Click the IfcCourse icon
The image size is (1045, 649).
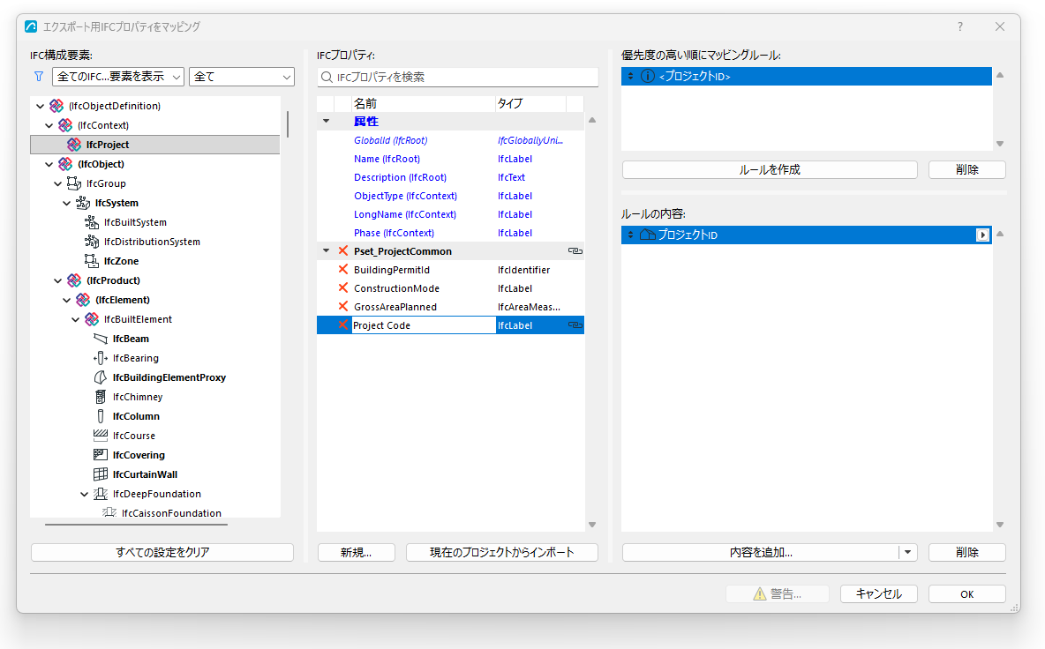tap(101, 436)
